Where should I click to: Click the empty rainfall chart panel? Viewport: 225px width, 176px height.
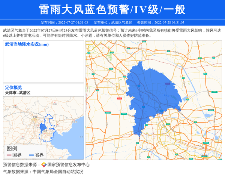tap(43, 64)
